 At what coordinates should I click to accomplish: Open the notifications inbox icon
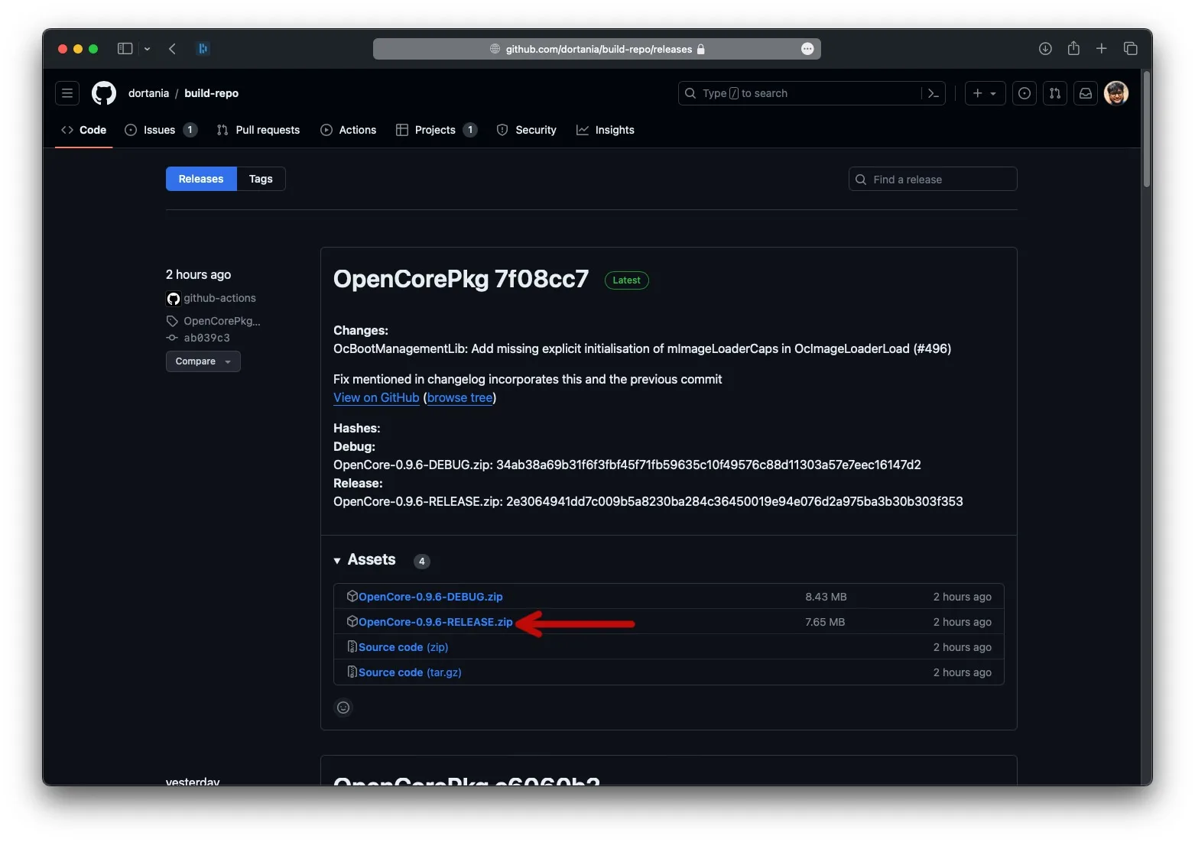pos(1086,93)
